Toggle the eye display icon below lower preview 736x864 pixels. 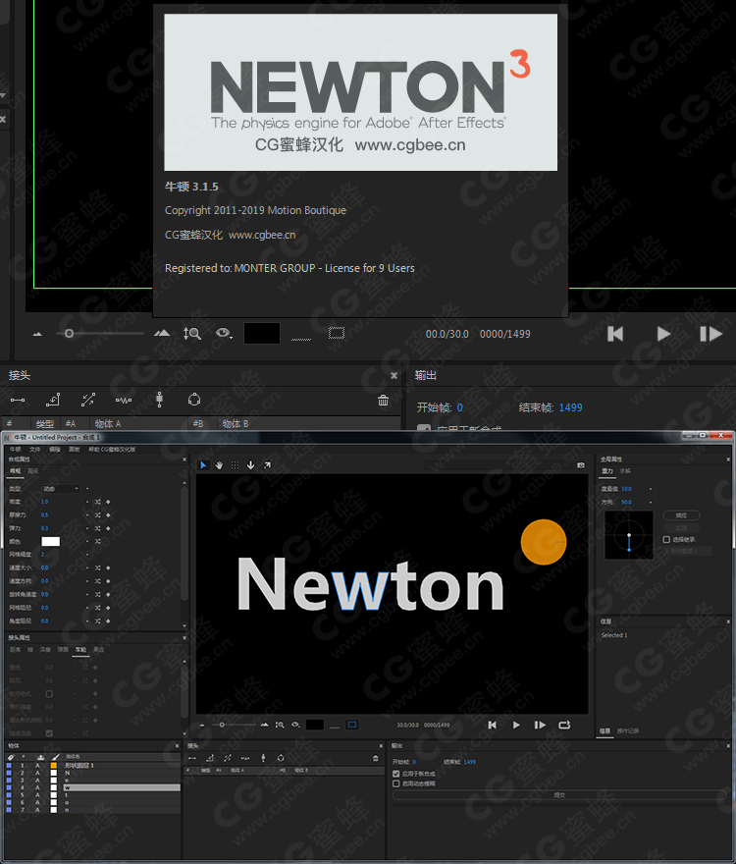click(295, 725)
